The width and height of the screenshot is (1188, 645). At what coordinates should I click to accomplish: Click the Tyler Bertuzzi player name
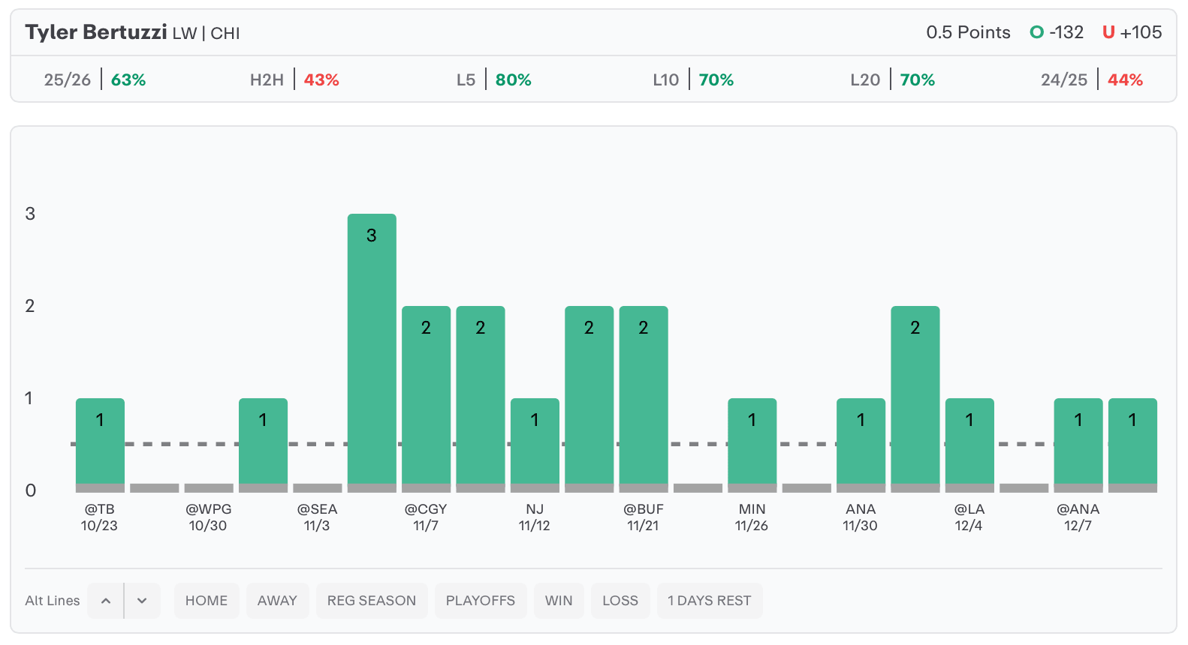tap(96, 32)
